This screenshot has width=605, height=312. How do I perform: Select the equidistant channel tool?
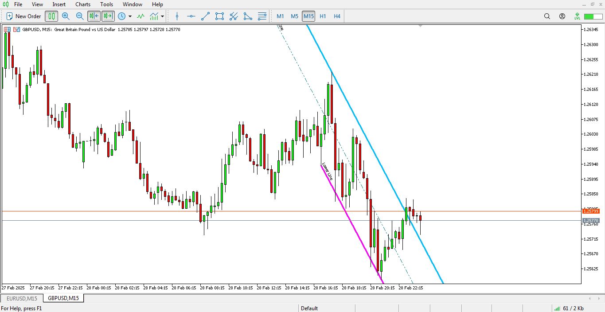[x=234, y=16]
